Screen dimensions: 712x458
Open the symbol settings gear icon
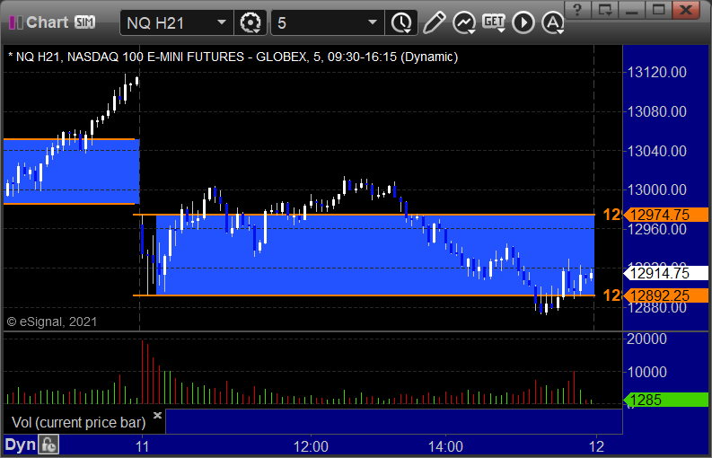(x=251, y=22)
